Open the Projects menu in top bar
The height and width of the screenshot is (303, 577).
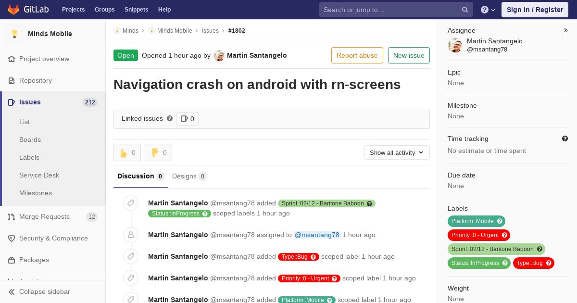coord(73,10)
